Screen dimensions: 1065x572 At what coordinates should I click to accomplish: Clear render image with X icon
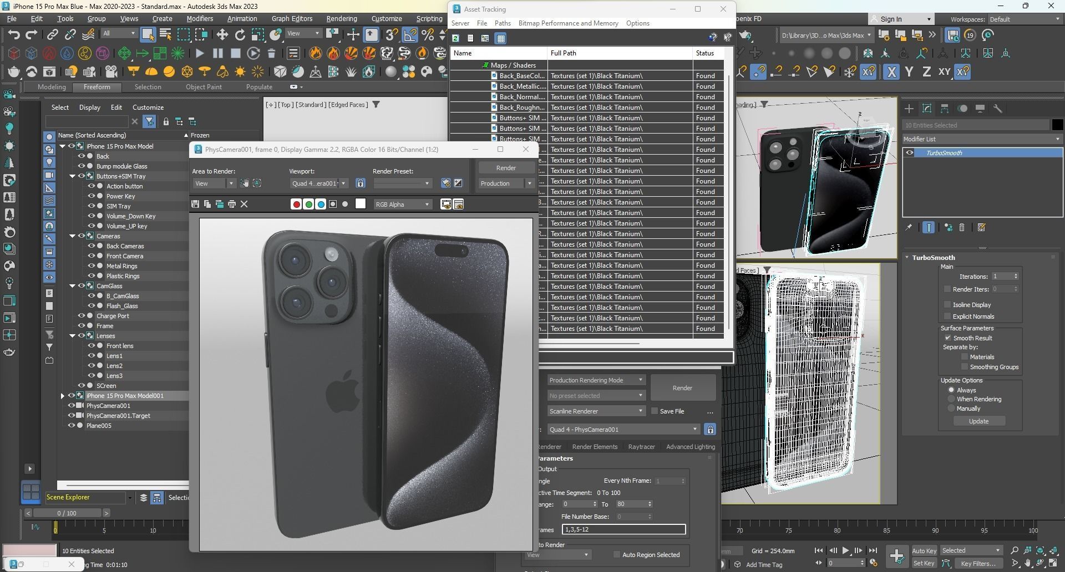[x=244, y=204]
